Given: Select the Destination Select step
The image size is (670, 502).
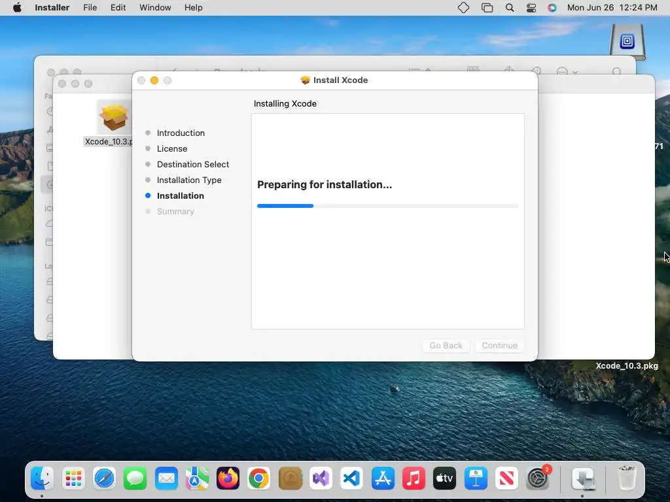Looking at the screenshot, I should [193, 164].
